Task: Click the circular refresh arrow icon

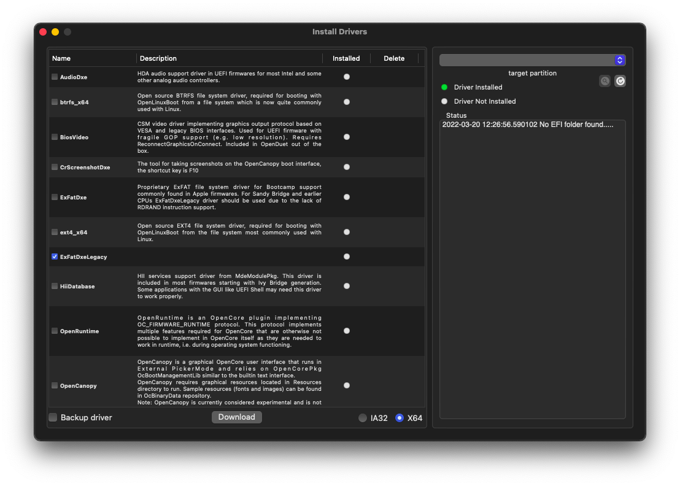Action: (x=620, y=81)
